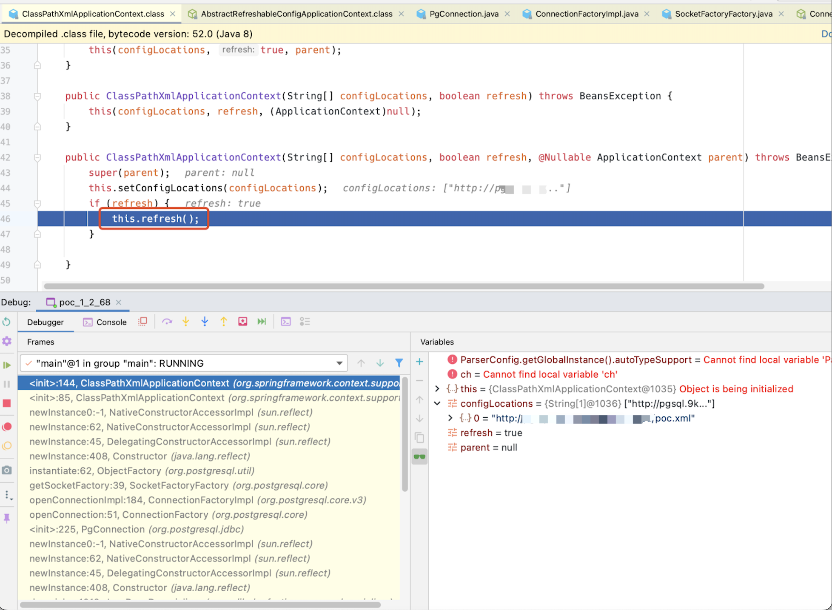
Task: Select frame <init>:225, PgConnection
Action: (x=209, y=529)
